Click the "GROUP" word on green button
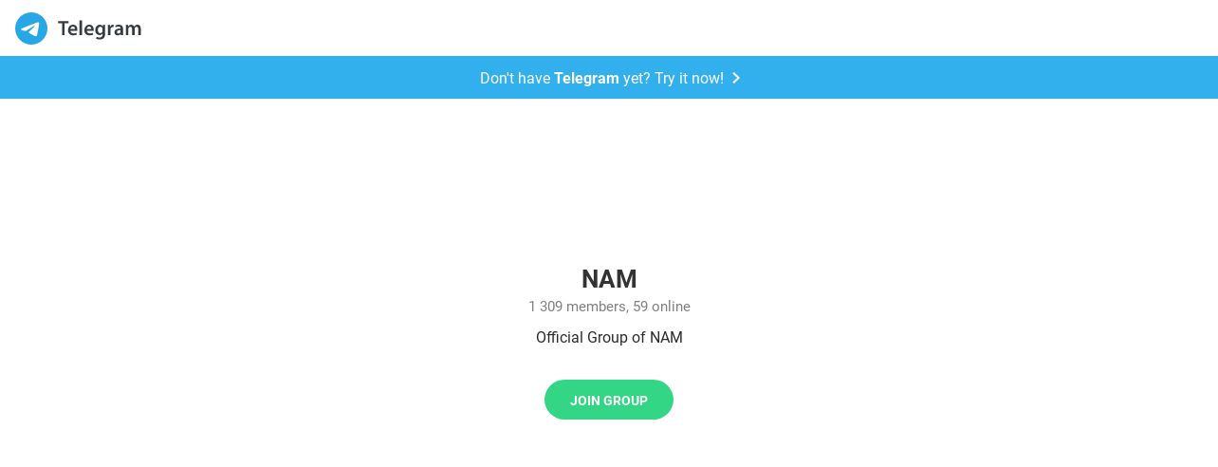Image resolution: width=1218 pixels, height=467 pixels. 627,401
